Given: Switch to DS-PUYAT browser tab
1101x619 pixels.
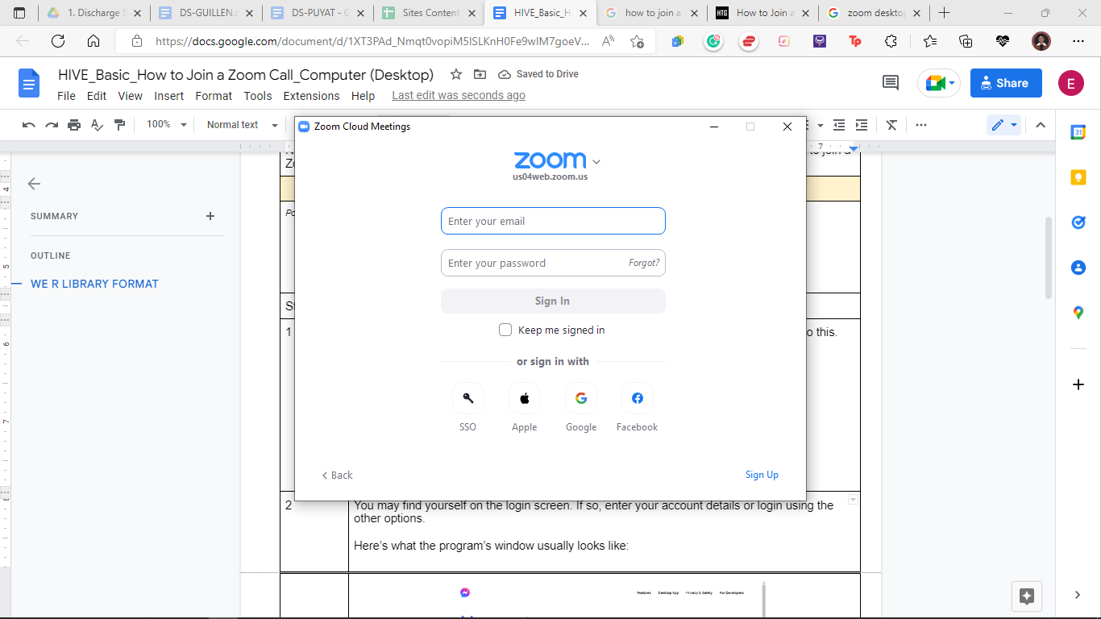Looking at the screenshot, I should (x=318, y=13).
